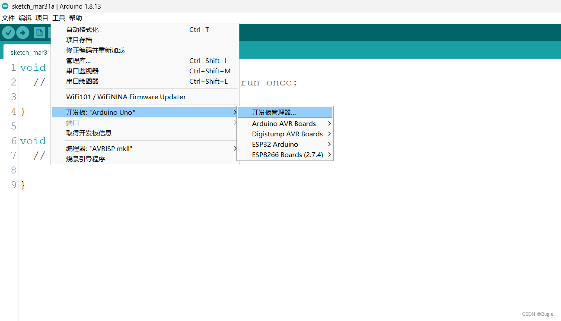Screen dimensions: 561x321
Task: Click the closing brace on line 4
Action: coord(23,112)
